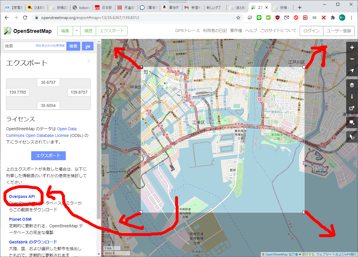Click the ログイン button

pos(311,31)
